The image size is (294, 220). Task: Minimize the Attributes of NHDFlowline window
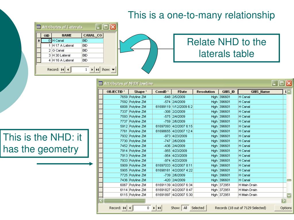click(x=275, y=83)
